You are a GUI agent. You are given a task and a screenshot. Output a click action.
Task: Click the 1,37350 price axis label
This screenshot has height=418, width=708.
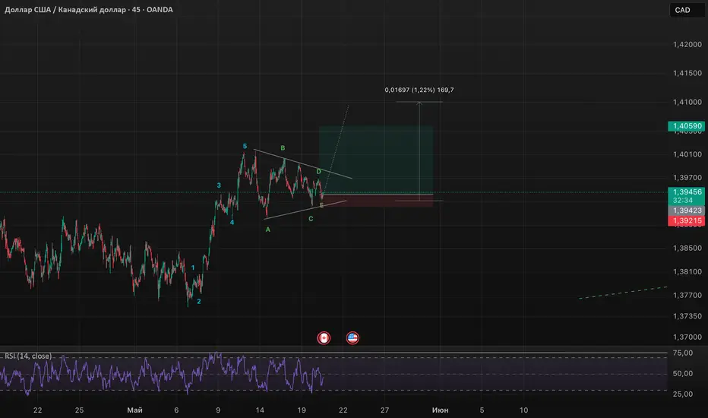pos(687,316)
